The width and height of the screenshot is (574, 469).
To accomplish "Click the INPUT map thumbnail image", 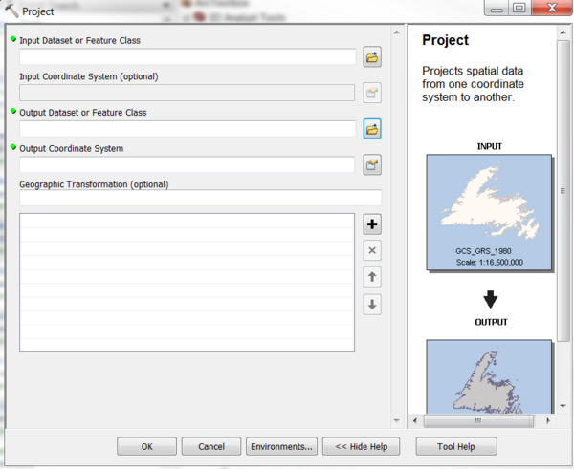I will click(489, 212).
